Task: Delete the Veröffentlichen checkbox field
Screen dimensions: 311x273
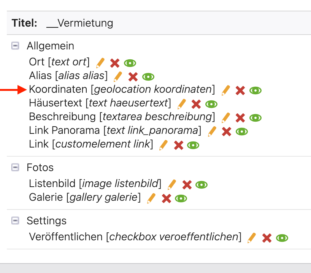Action: pos(267,238)
